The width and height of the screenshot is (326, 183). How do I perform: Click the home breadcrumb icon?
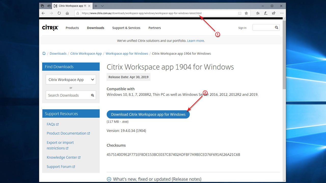point(44,53)
